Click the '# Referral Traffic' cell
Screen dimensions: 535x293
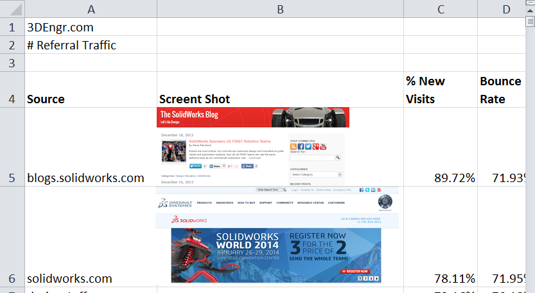point(91,45)
